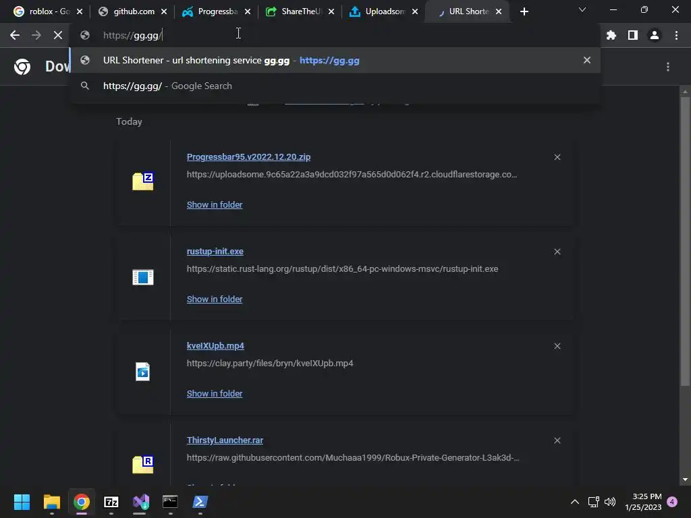The height and width of the screenshot is (518, 691).
Task: Remove rustup-init.exe from list
Action: [x=557, y=252]
